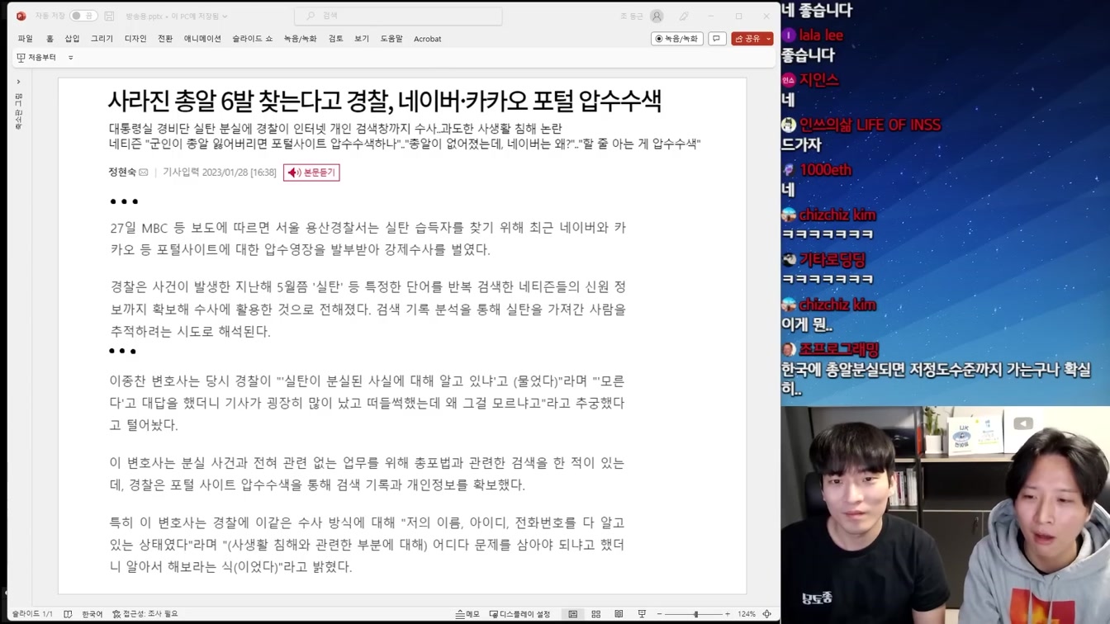Click the 124% zoom level value
This screenshot has height=624, width=1110.
(747, 614)
